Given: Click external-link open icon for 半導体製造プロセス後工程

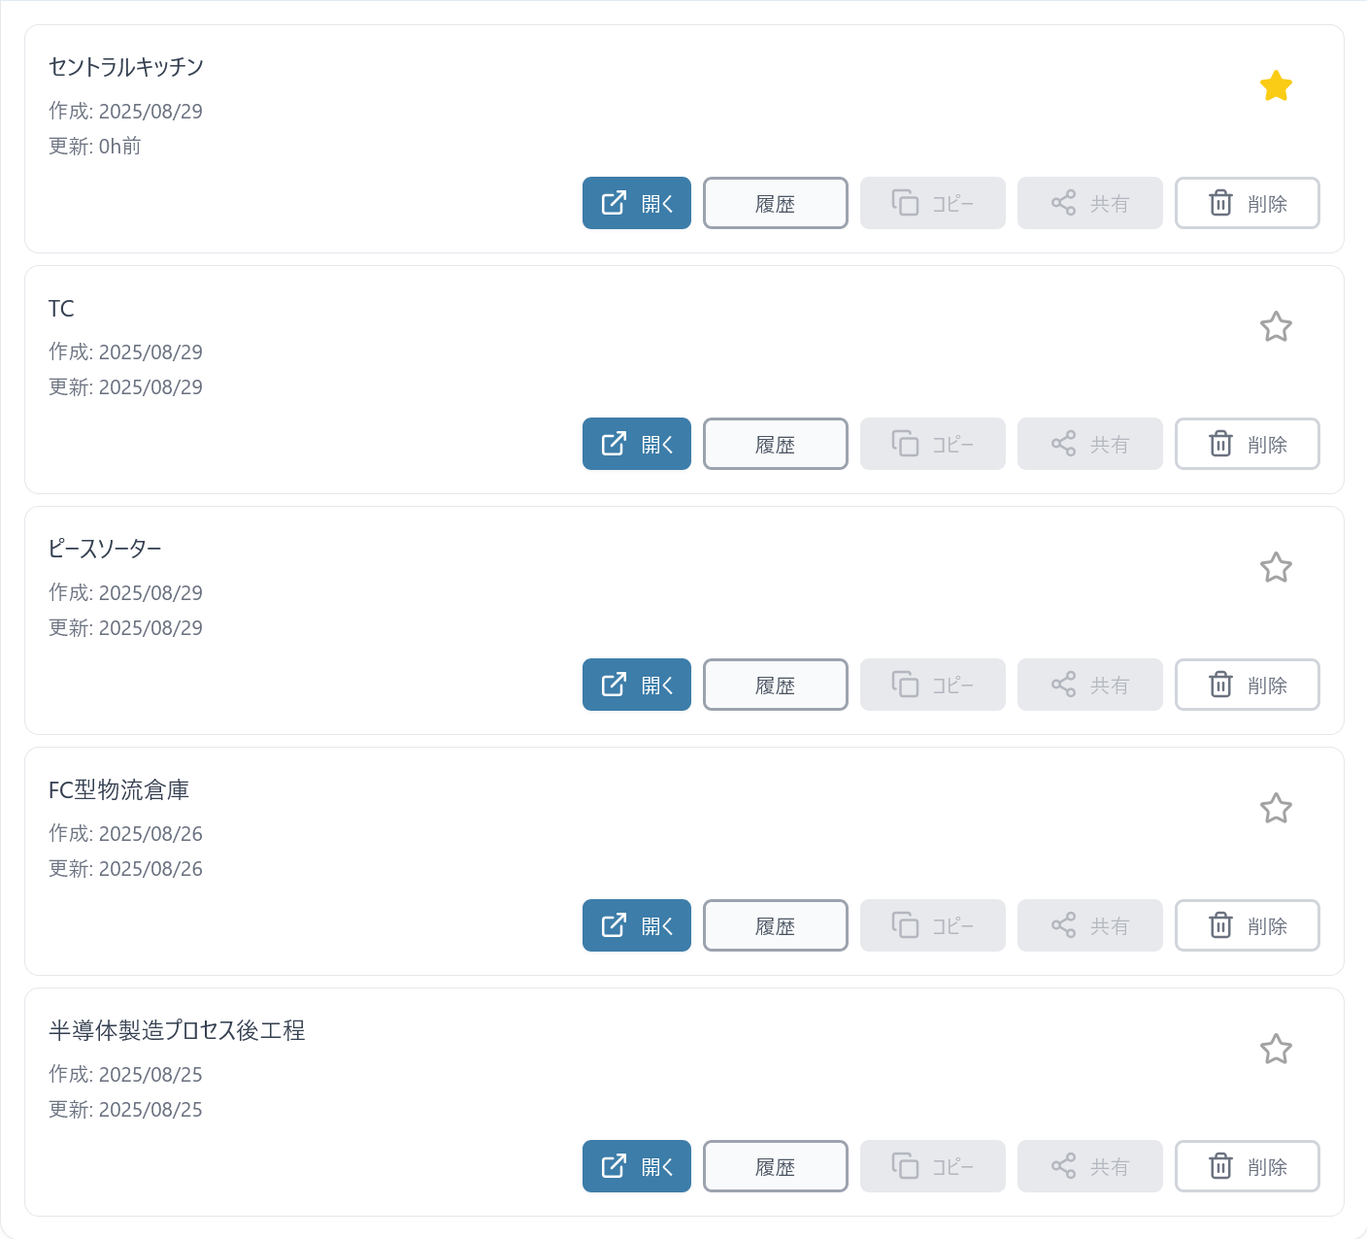Looking at the screenshot, I should [x=614, y=1166].
